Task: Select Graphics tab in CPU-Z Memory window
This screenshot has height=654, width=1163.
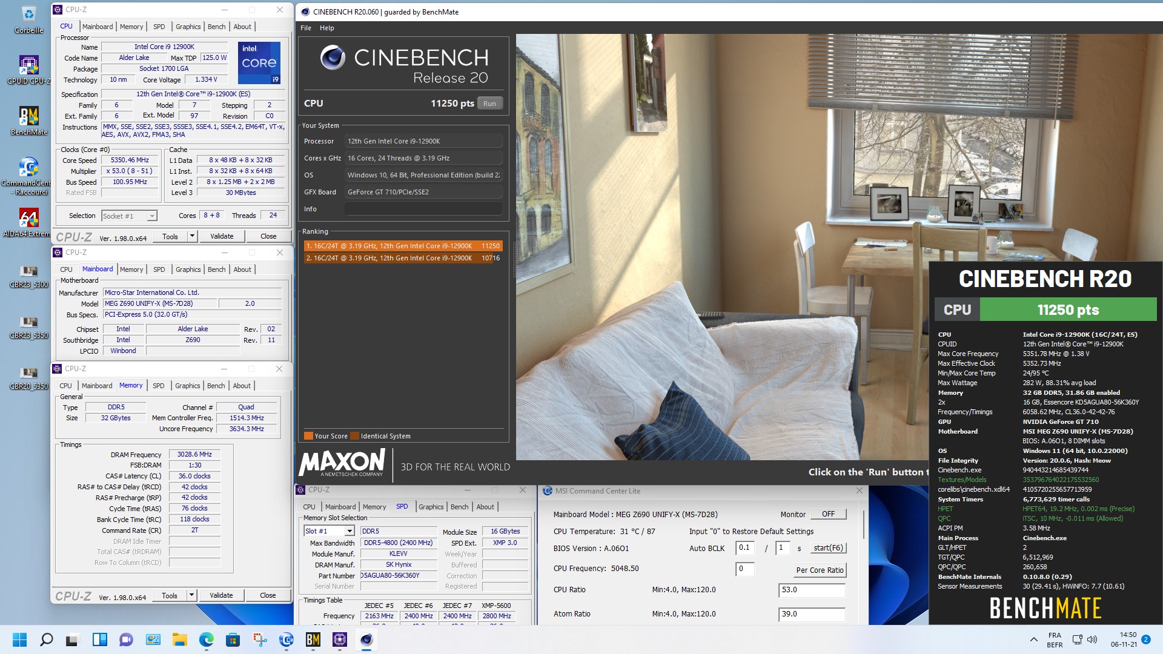Action: pos(187,386)
